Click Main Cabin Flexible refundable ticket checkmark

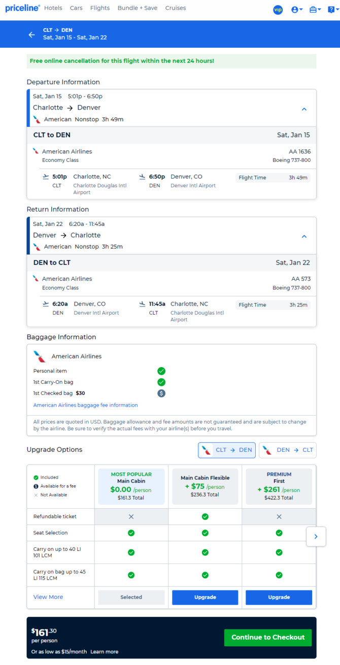click(205, 516)
